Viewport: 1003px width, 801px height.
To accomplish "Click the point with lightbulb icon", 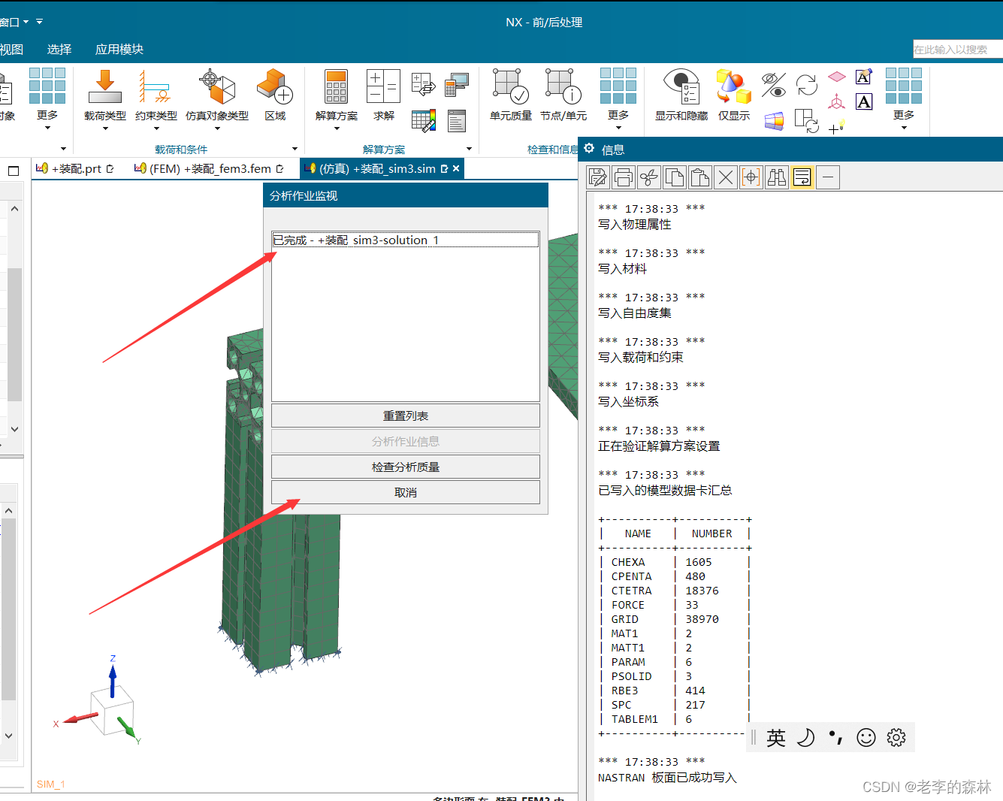I will pos(837,126).
